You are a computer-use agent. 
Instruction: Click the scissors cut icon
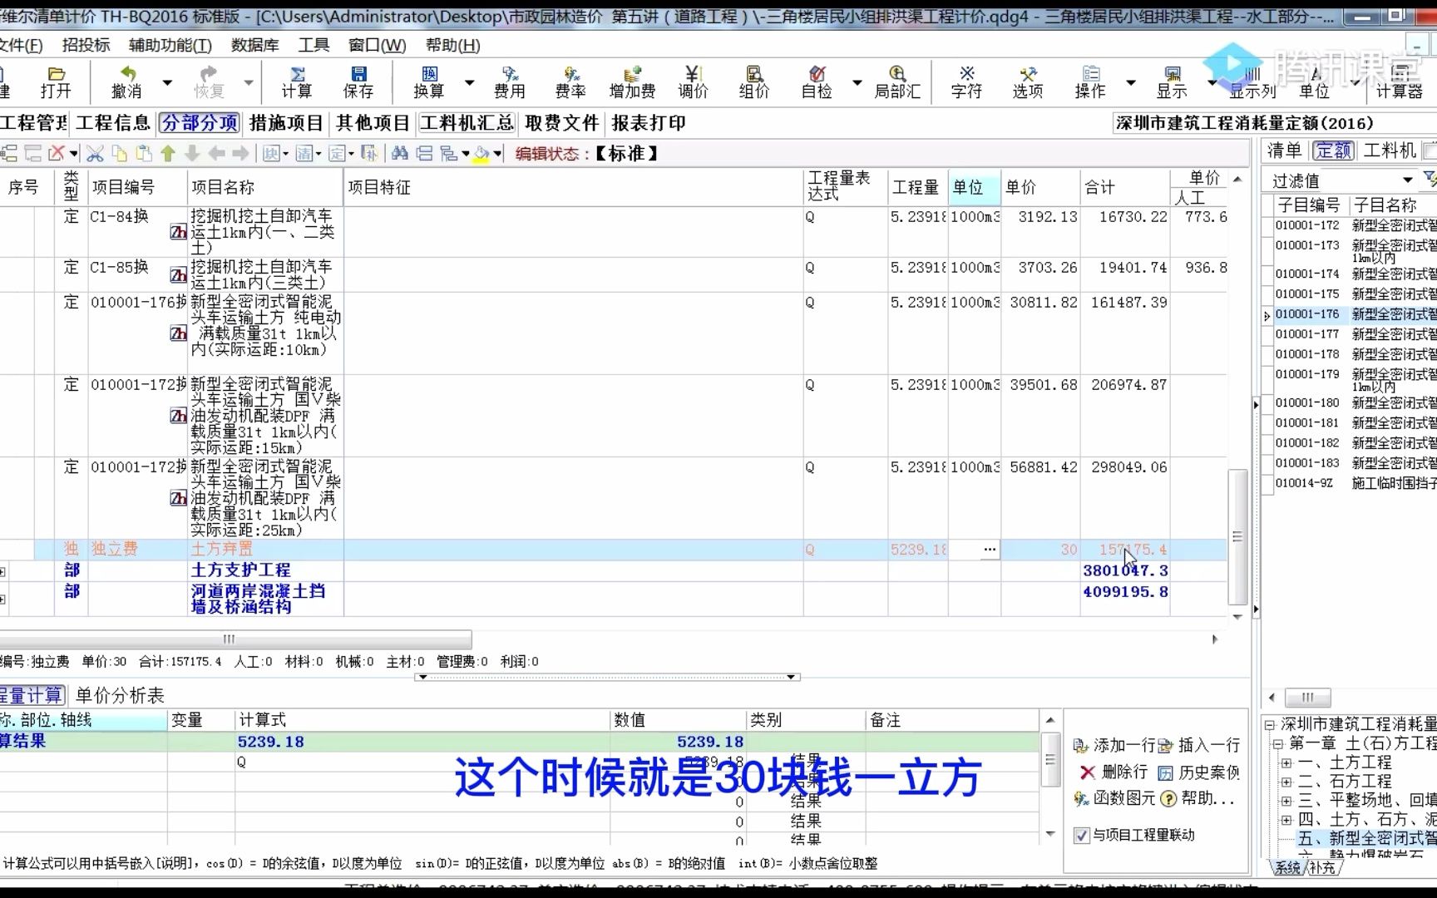point(95,154)
